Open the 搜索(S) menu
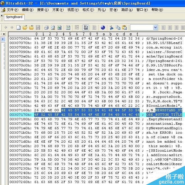The image size is (185, 185). (43, 10)
